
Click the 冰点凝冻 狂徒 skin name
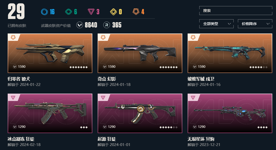click(x=21, y=139)
